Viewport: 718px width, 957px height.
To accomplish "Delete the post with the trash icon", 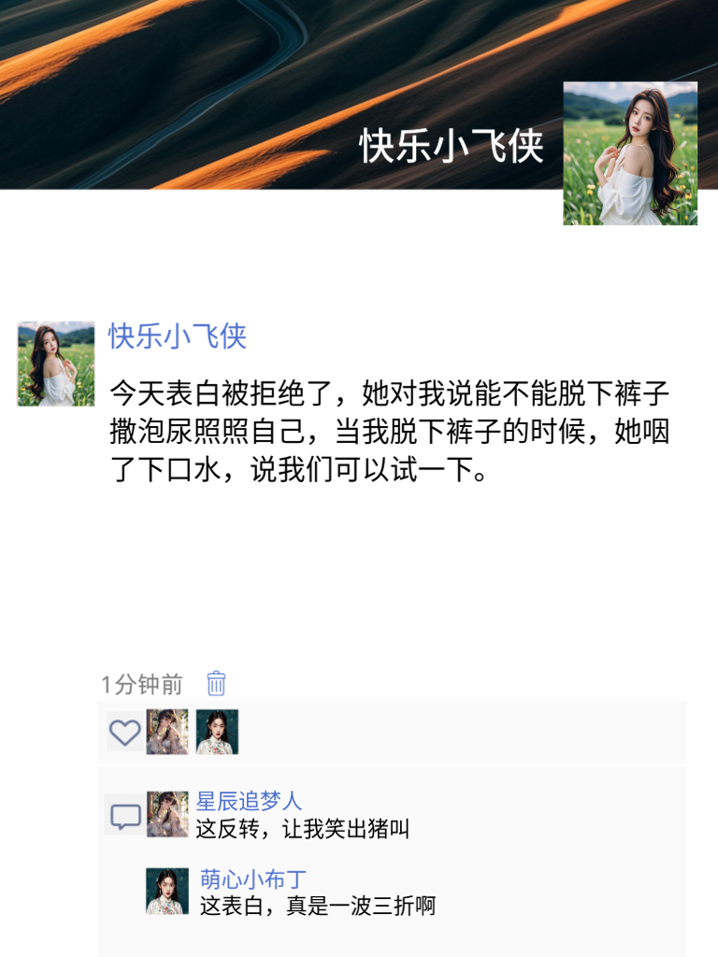I will [x=216, y=683].
